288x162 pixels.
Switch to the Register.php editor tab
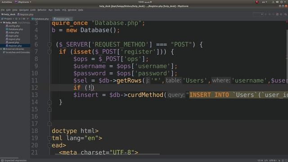[x=63, y=19]
